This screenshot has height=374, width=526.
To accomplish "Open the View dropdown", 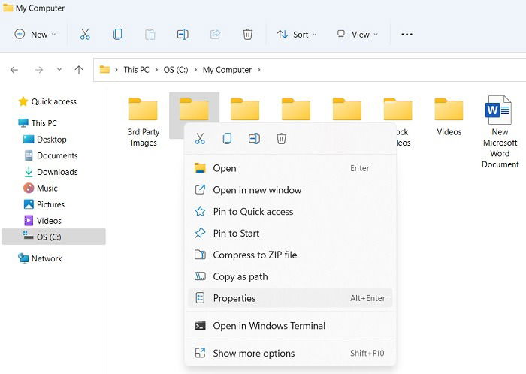I will pyautogui.click(x=357, y=35).
